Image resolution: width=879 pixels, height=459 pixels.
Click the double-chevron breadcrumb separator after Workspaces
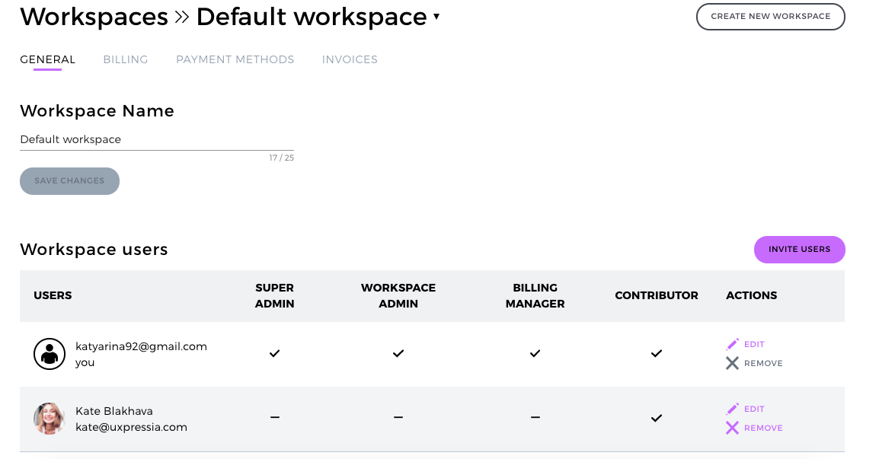tap(182, 18)
